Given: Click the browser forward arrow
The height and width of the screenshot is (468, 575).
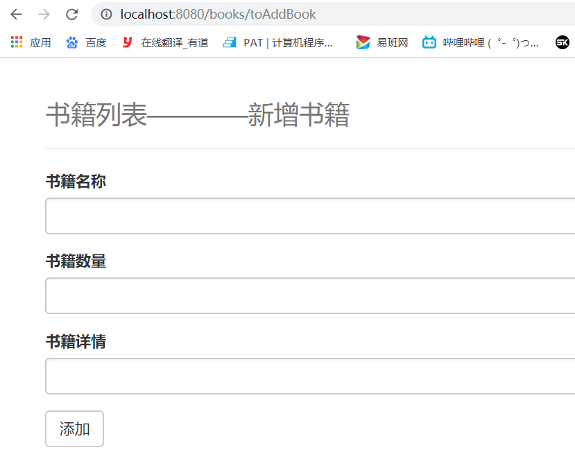Looking at the screenshot, I should point(44,15).
